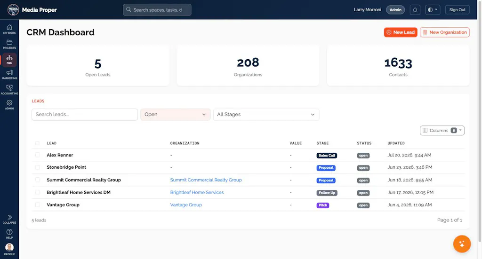
Task: Click the Stage column header
Action: (x=322, y=143)
